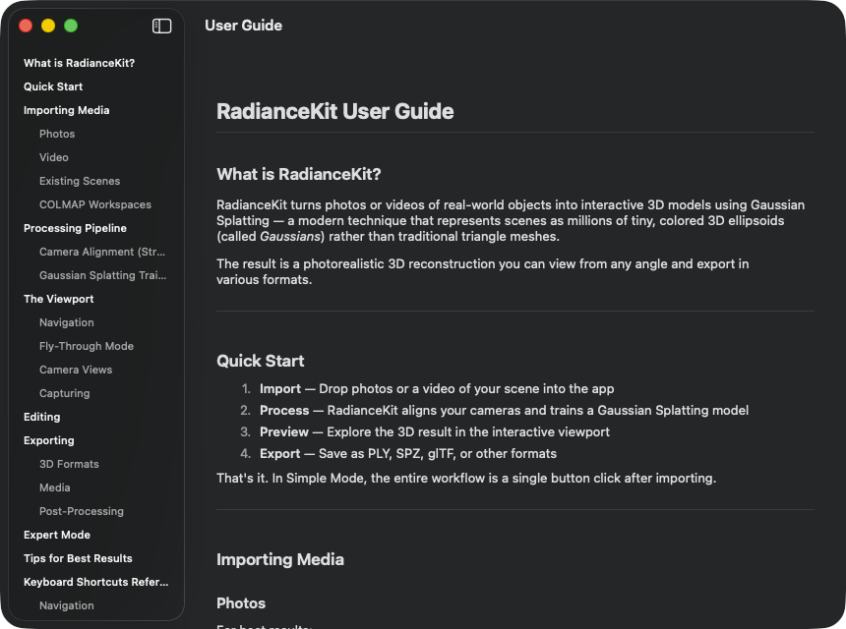Select Navigation under The Viewport
Screen dimensions: 846x629
pyautogui.click(x=66, y=322)
